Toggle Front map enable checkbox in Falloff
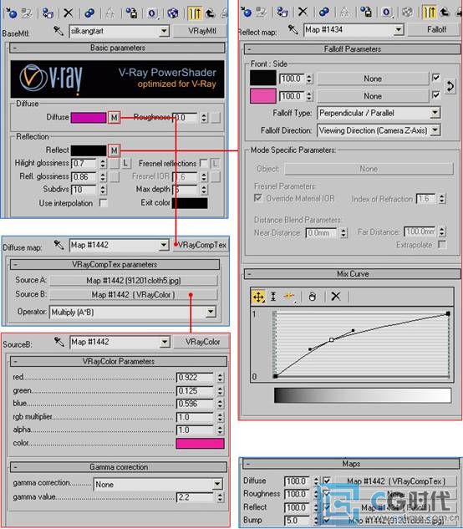 pos(436,78)
